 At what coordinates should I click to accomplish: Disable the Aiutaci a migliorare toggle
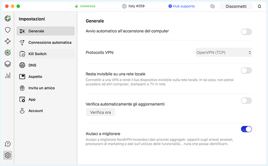click(x=246, y=129)
